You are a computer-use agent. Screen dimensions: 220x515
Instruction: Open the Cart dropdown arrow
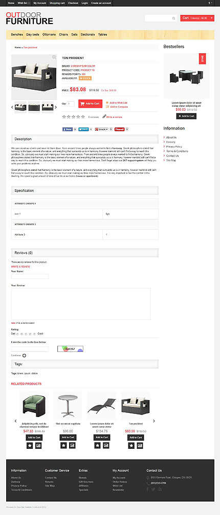[x=212, y=18]
